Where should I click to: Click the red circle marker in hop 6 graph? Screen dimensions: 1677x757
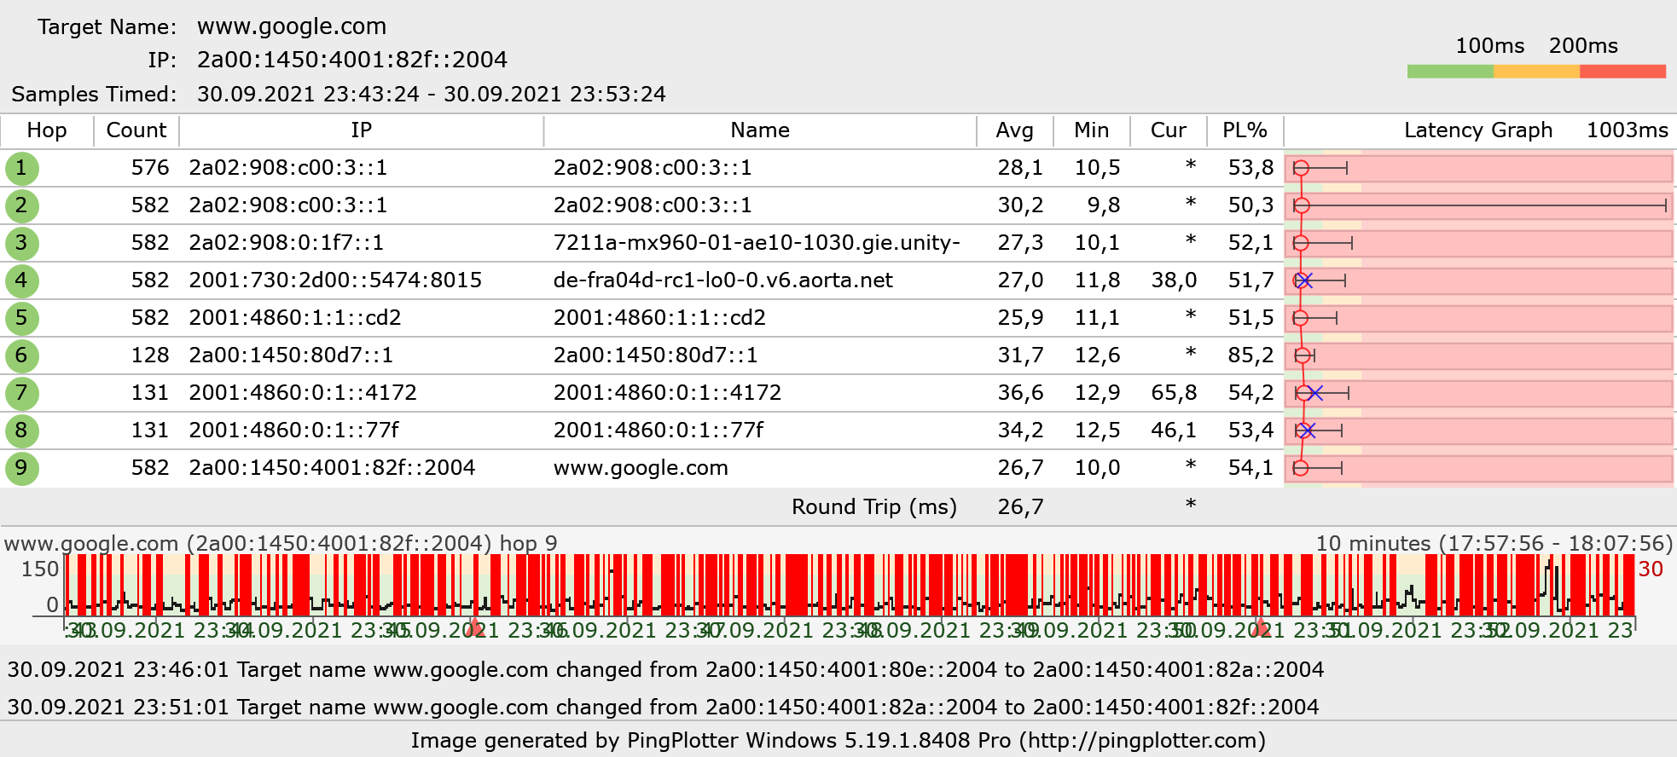1303,355
